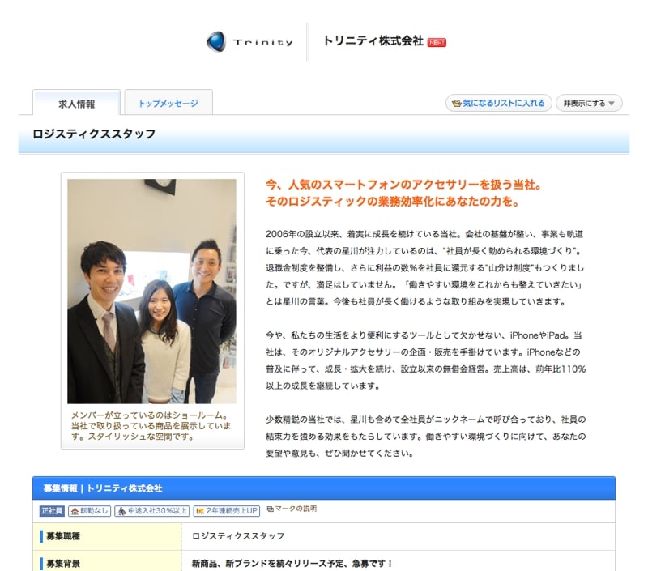Click the arrow on 非表示にする button

(x=612, y=104)
